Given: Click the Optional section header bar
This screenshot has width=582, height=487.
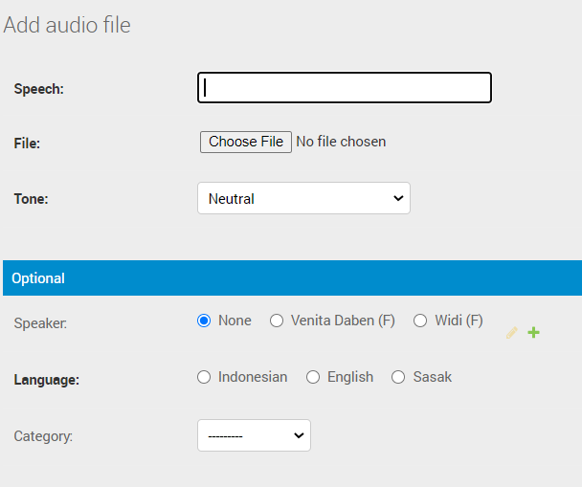Looking at the screenshot, I should 291,278.
